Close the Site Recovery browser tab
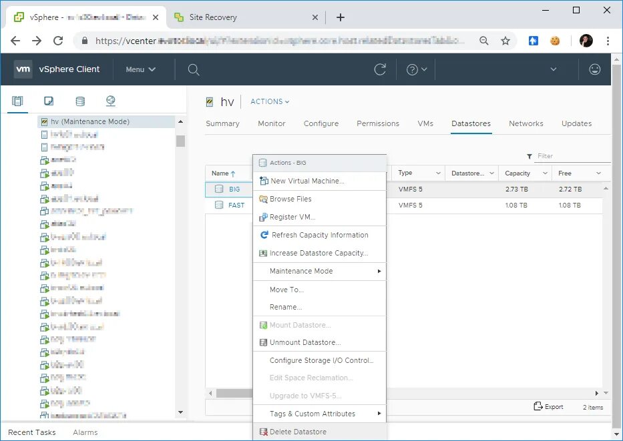This screenshot has height=441, width=623. click(315, 17)
